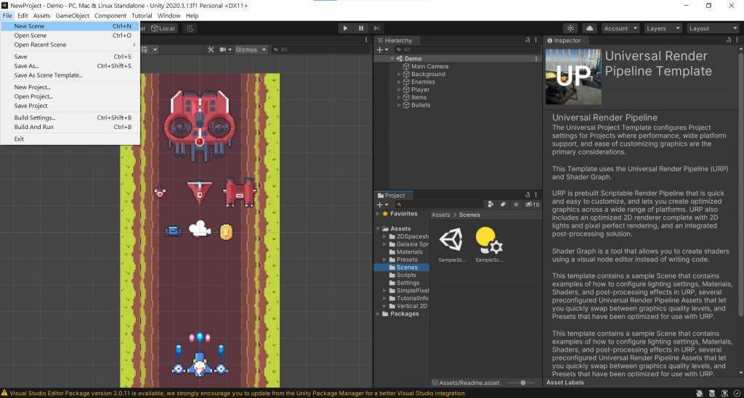
Task: Expand the Packages folder
Action: [x=378, y=314]
